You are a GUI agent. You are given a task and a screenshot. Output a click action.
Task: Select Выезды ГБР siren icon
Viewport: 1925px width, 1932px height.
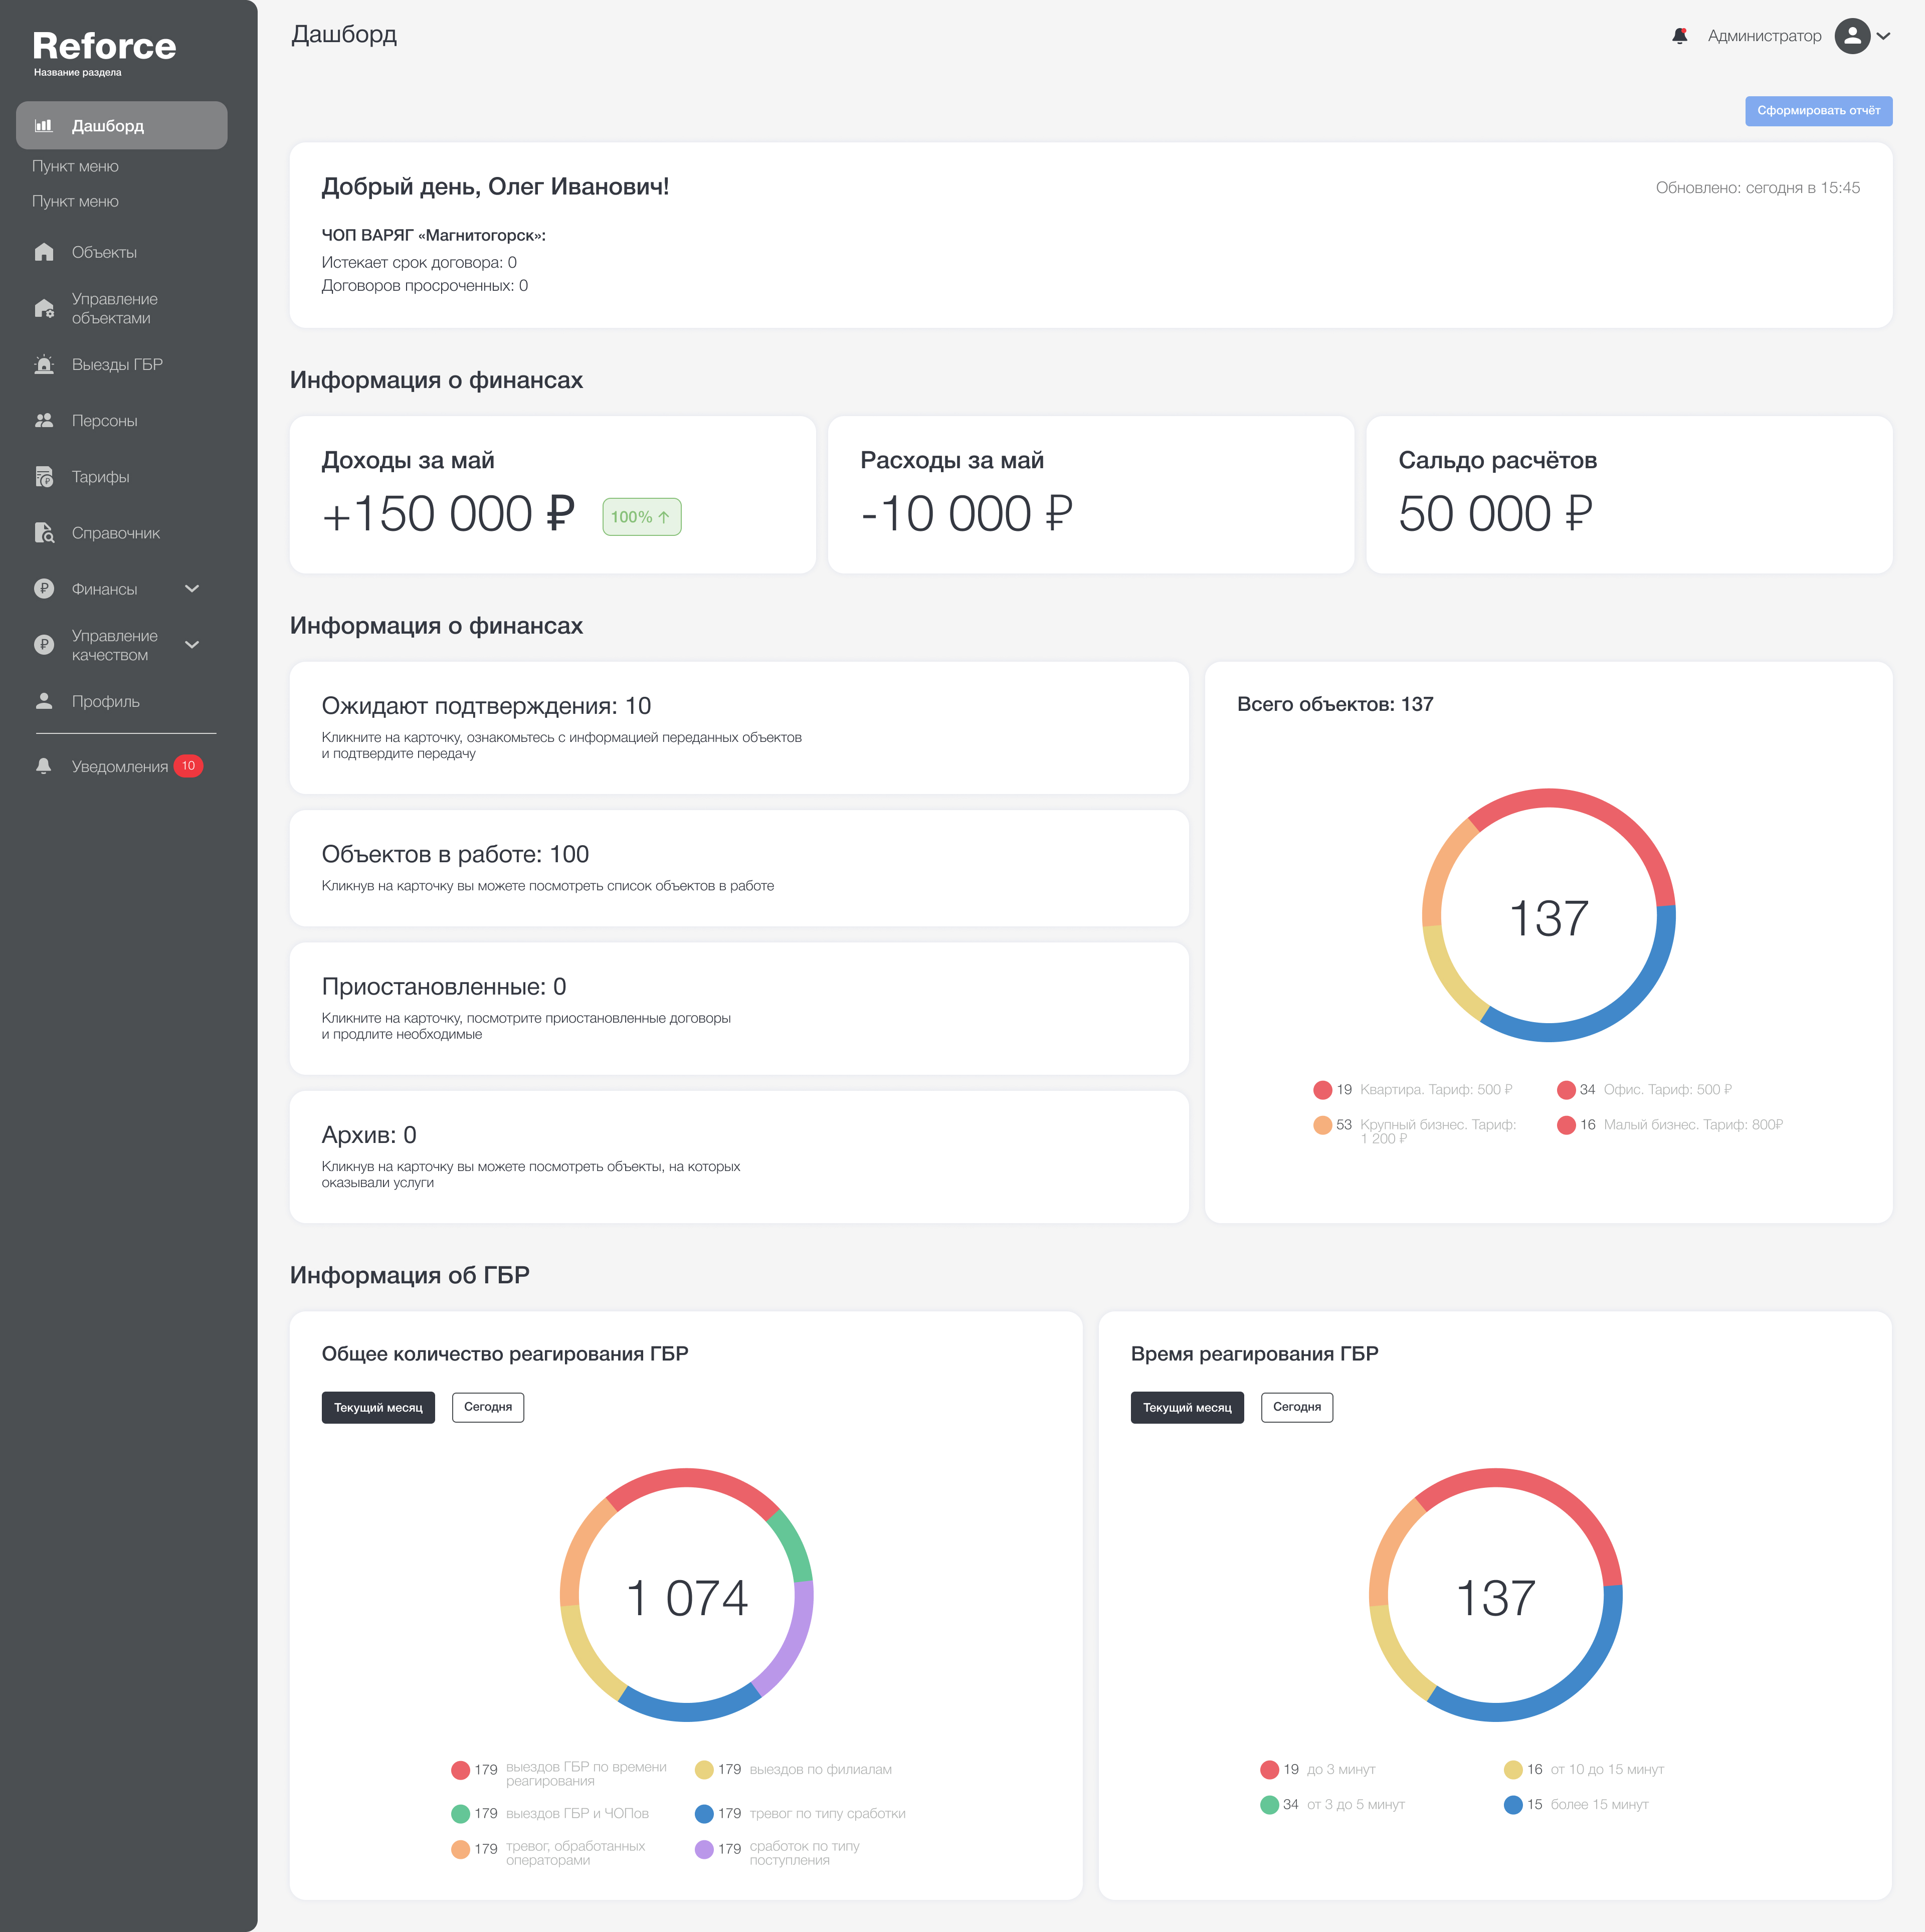tap(44, 364)
